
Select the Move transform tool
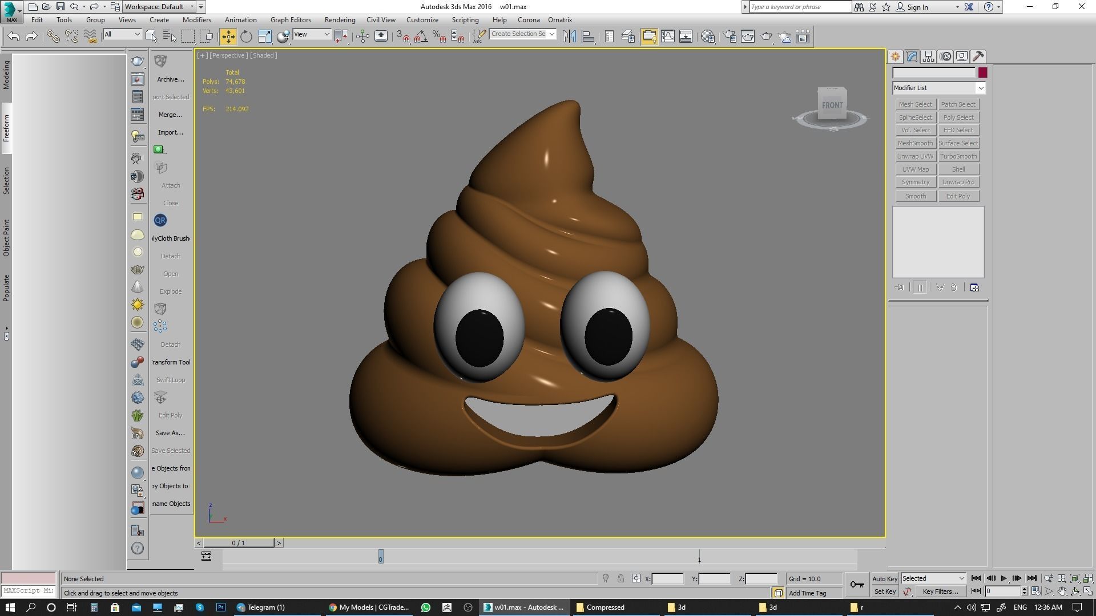pos(228,37)
